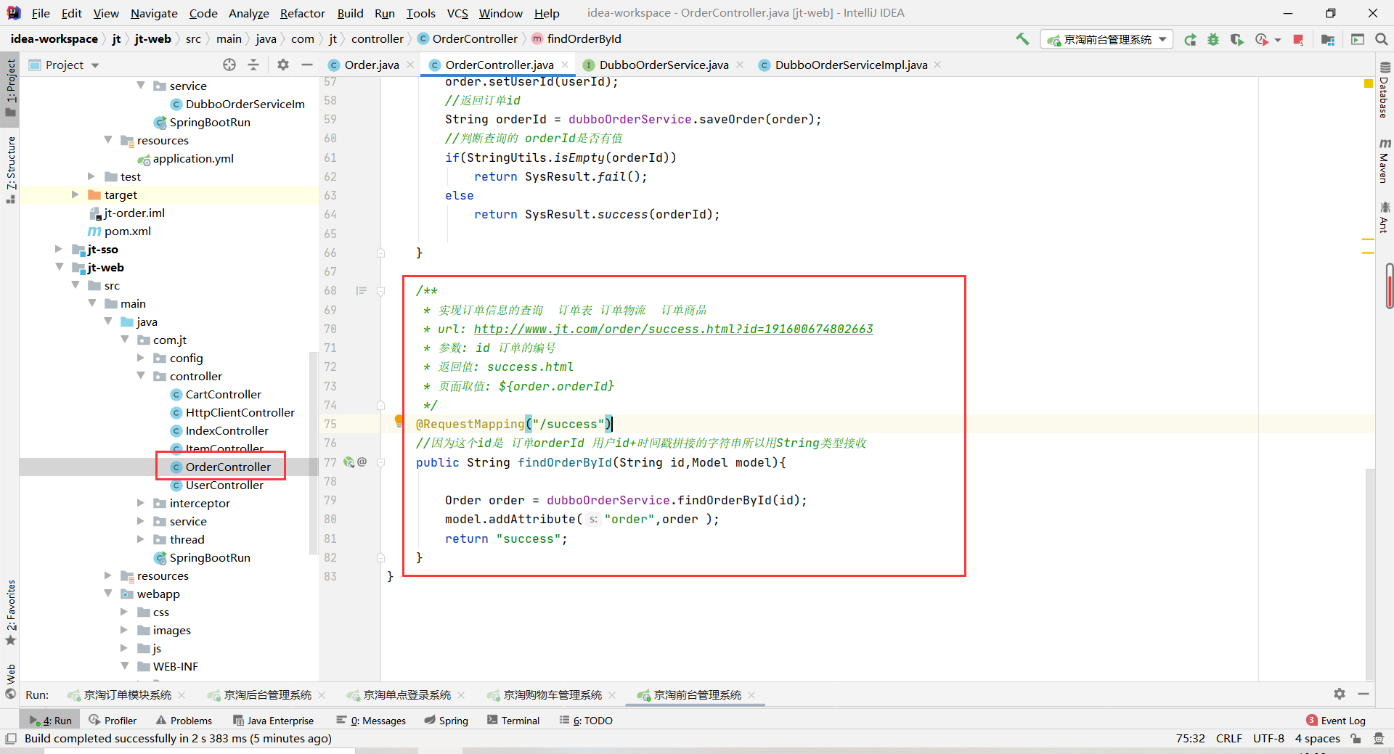Stop the running process with red square
The image size is (1394, 754).
pyautogui.click(x=1298, y=40)
